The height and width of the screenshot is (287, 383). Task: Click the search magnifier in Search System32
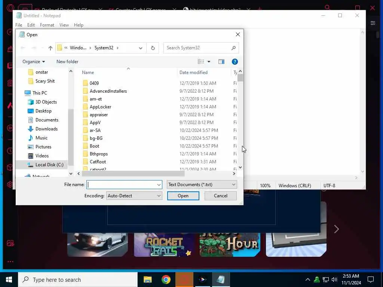click(233, 48)
